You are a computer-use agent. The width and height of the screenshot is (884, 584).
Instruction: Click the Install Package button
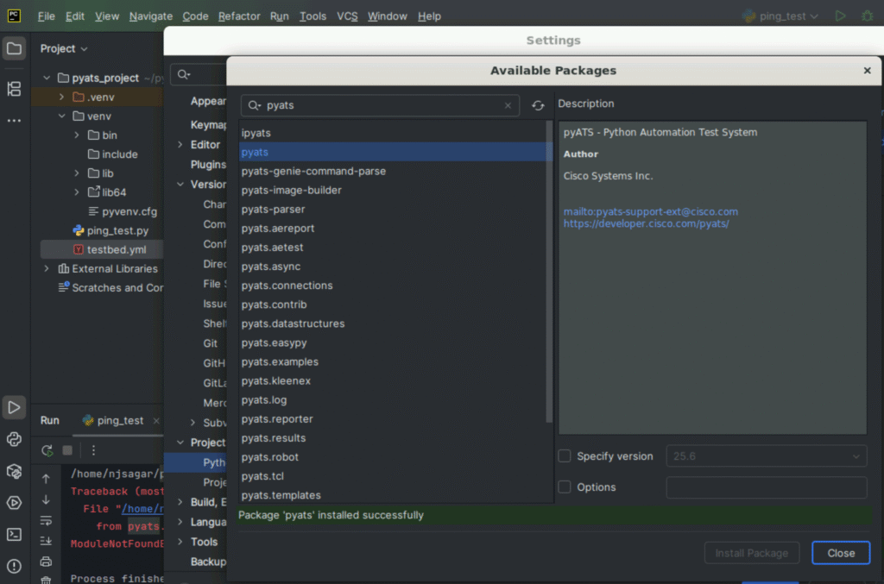pyautogui.click(x=752, y=553)
